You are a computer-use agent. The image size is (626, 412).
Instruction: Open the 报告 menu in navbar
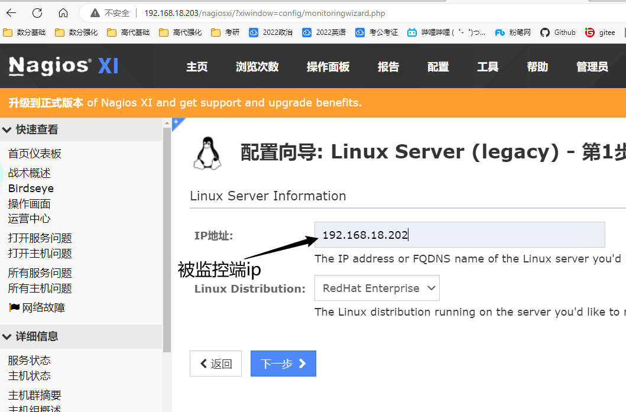[x=388, y=67]
